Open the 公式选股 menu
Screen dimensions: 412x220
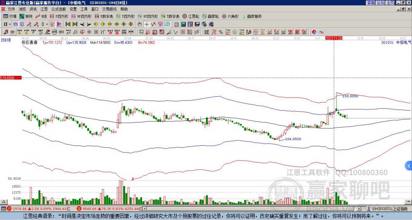(59, 9)
